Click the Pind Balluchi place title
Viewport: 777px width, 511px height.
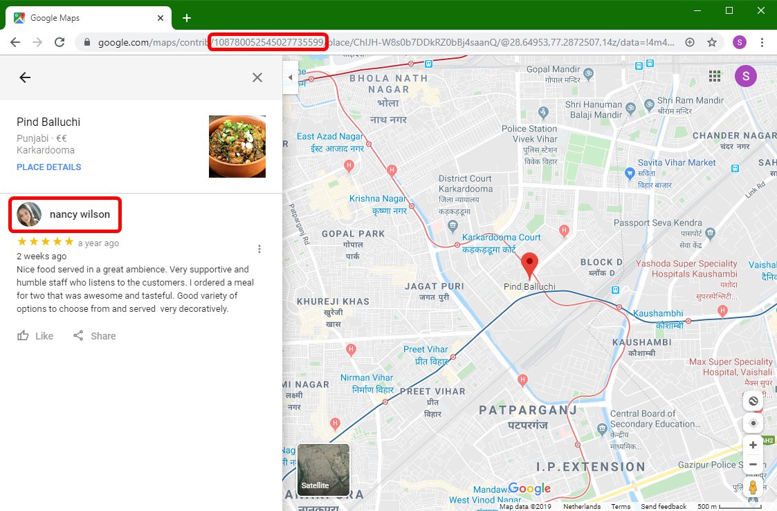(x=48, y=122)
